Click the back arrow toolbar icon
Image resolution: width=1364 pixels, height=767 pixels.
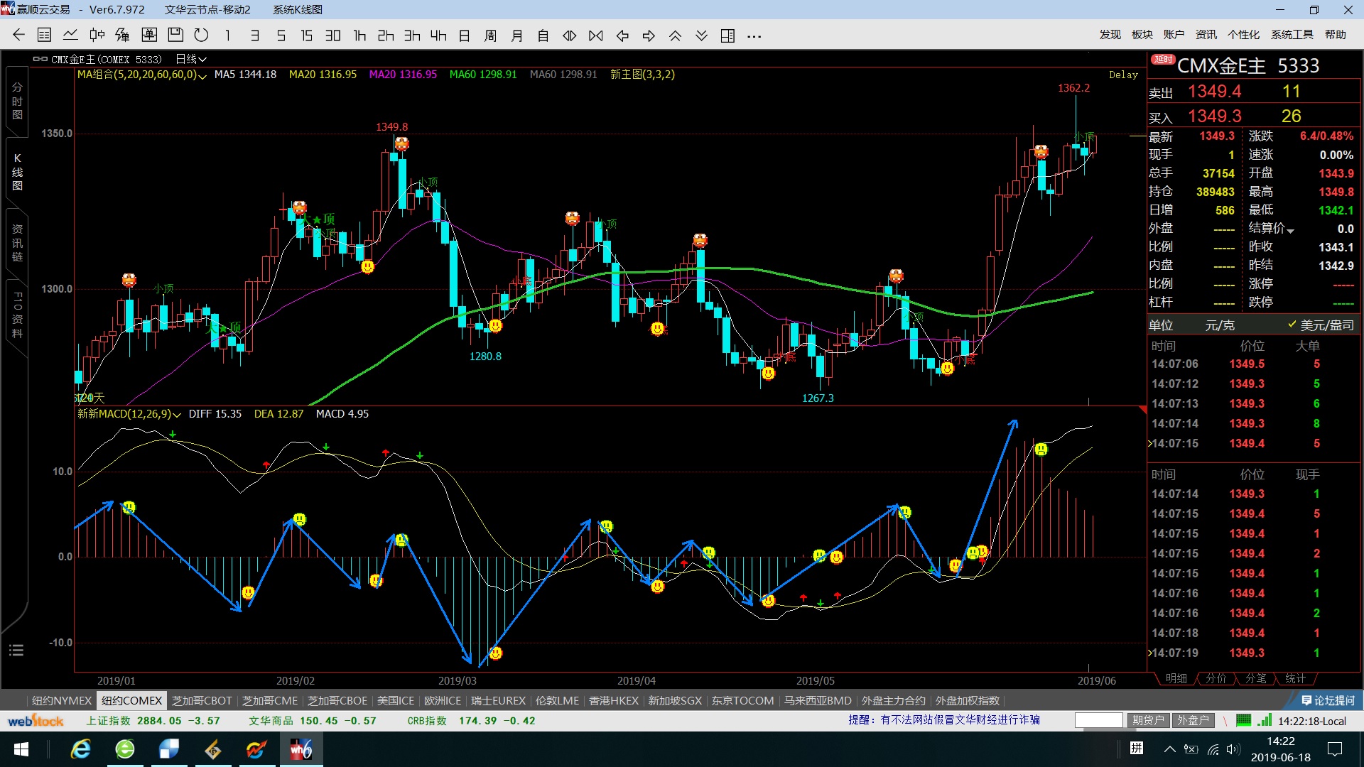19,36
